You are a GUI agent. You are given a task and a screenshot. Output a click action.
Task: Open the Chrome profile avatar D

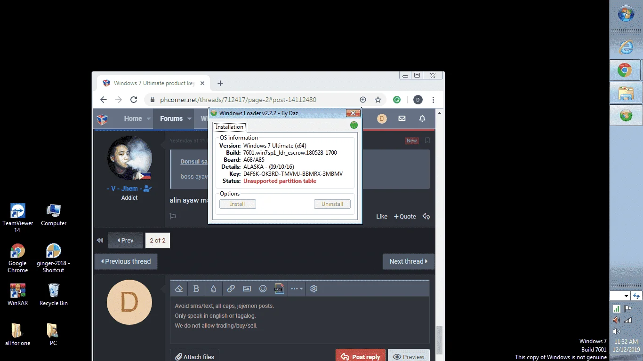pyautogui.click(x=418, y=100)
